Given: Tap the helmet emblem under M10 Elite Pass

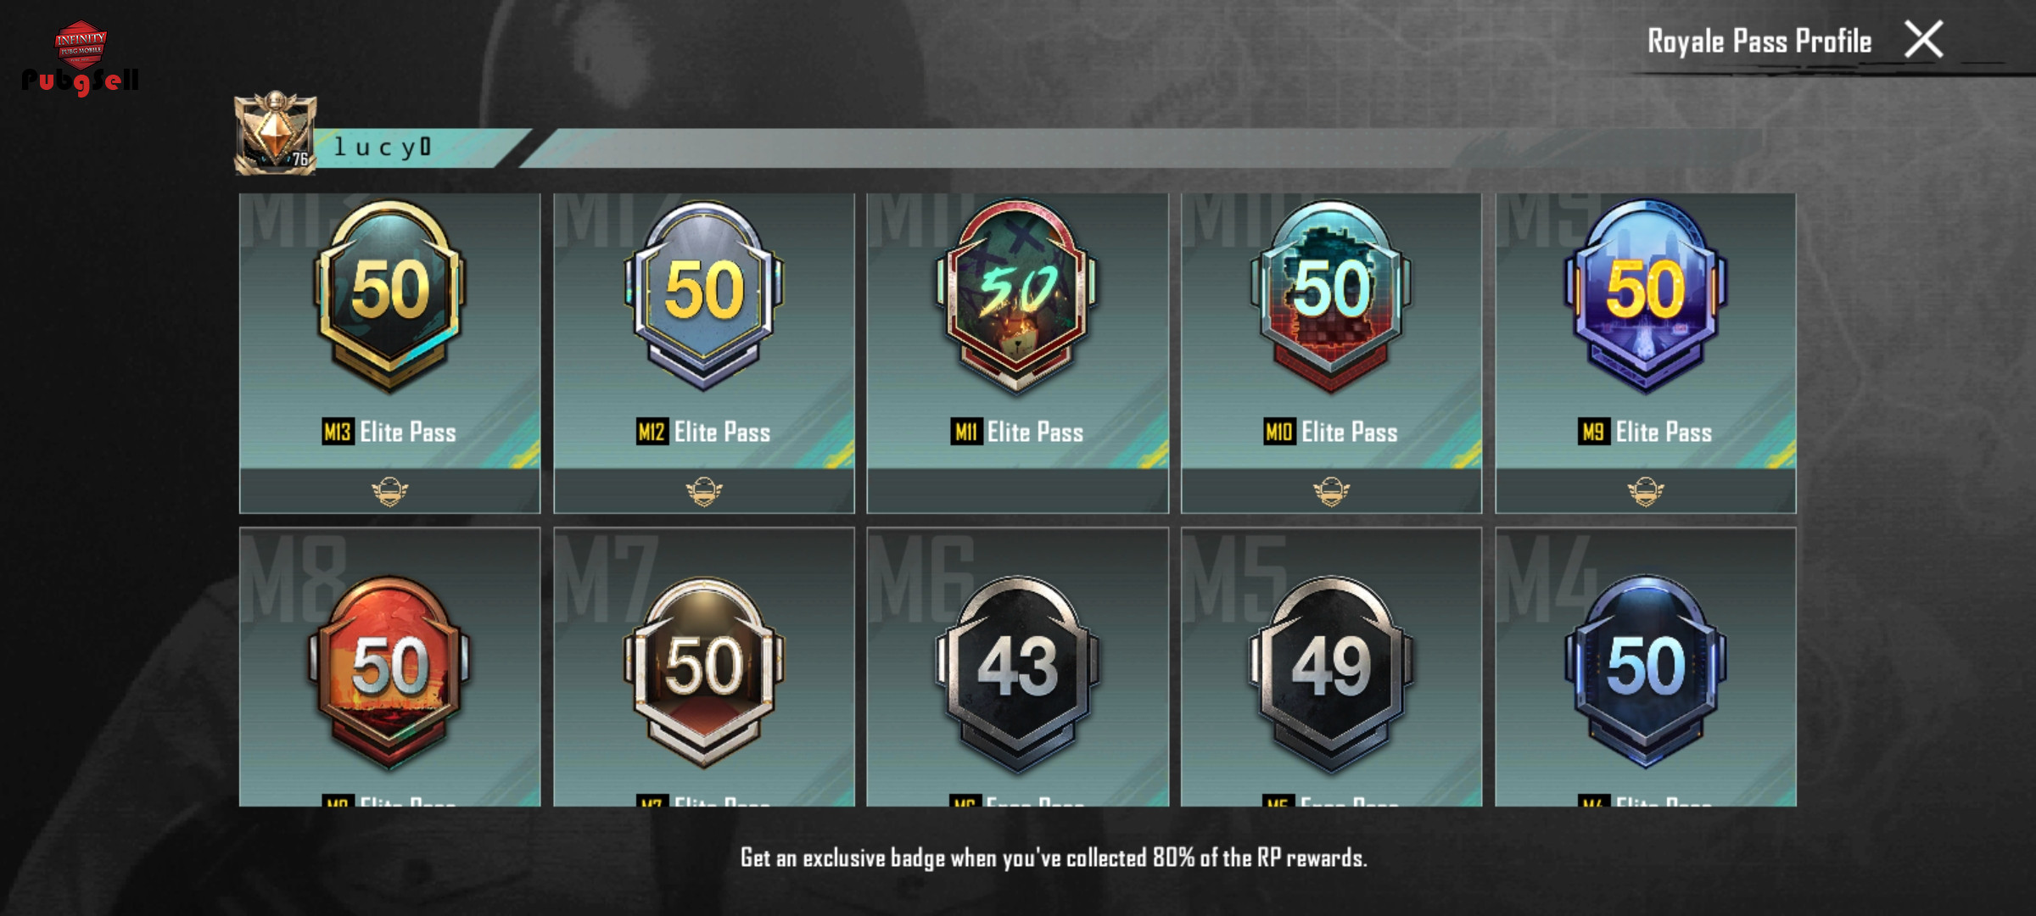Looking at the screenshot, I should [x=1331, y=491].
